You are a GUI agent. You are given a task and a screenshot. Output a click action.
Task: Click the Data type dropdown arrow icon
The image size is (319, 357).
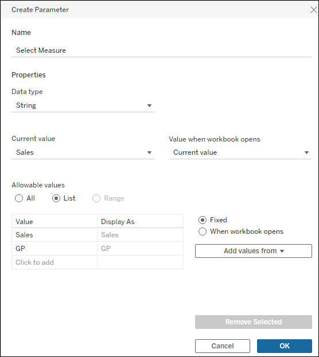[x=149, y=105]
